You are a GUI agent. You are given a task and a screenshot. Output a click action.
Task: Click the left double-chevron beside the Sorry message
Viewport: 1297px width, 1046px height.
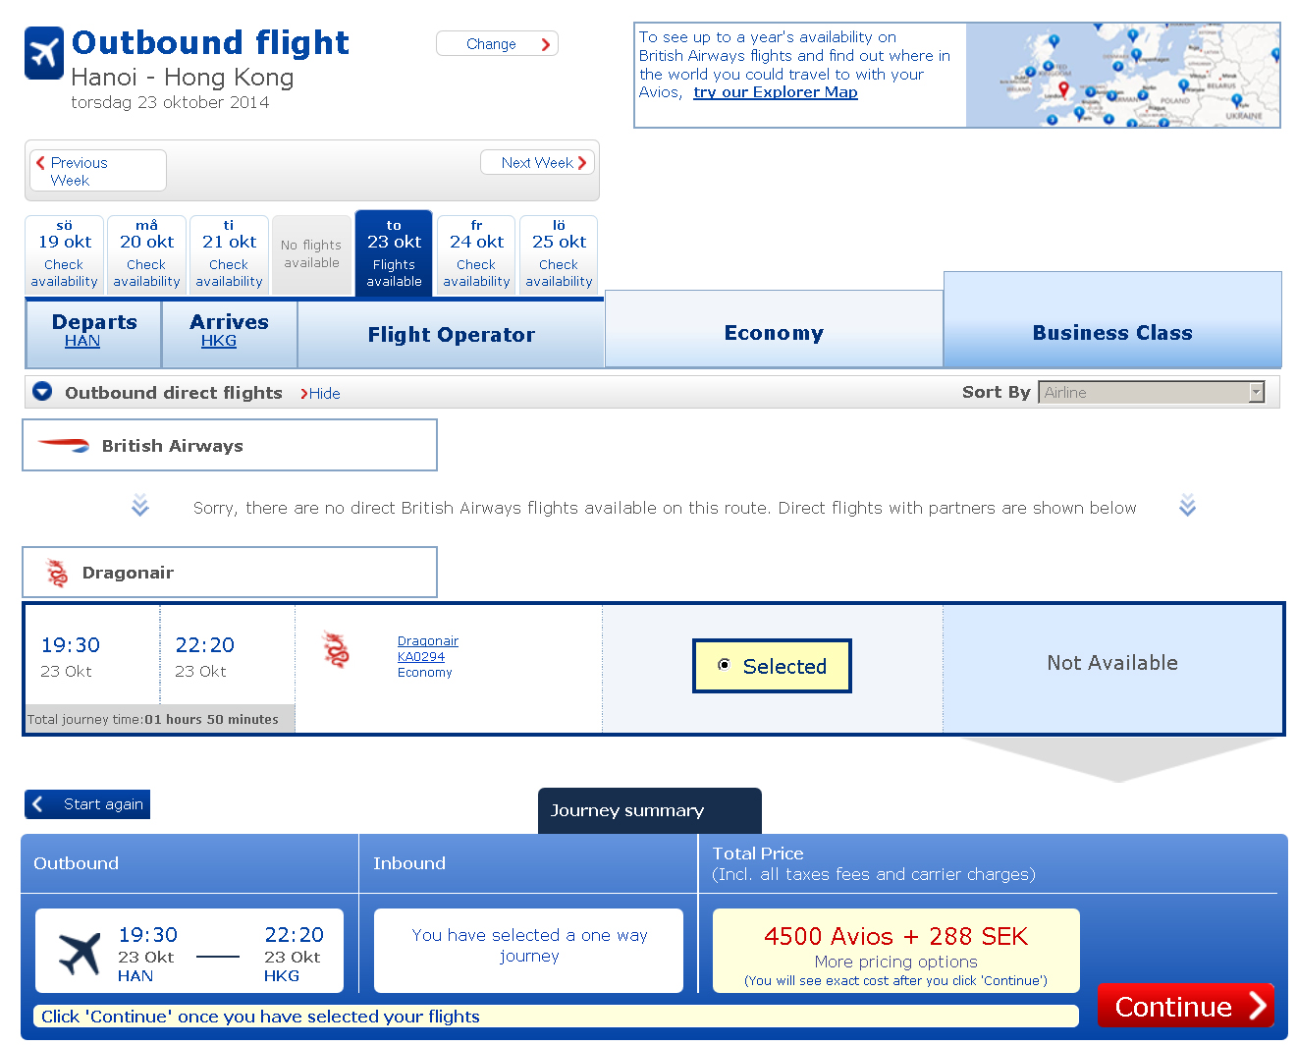click(140, 506)
